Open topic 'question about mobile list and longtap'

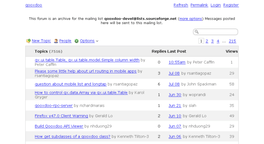click(x=71, y=84)
